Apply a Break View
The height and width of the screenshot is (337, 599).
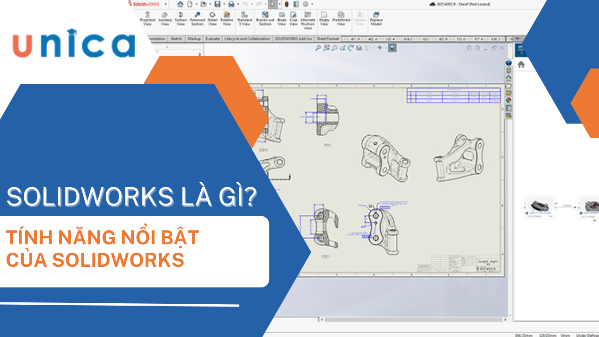click(x=282, y=18)
